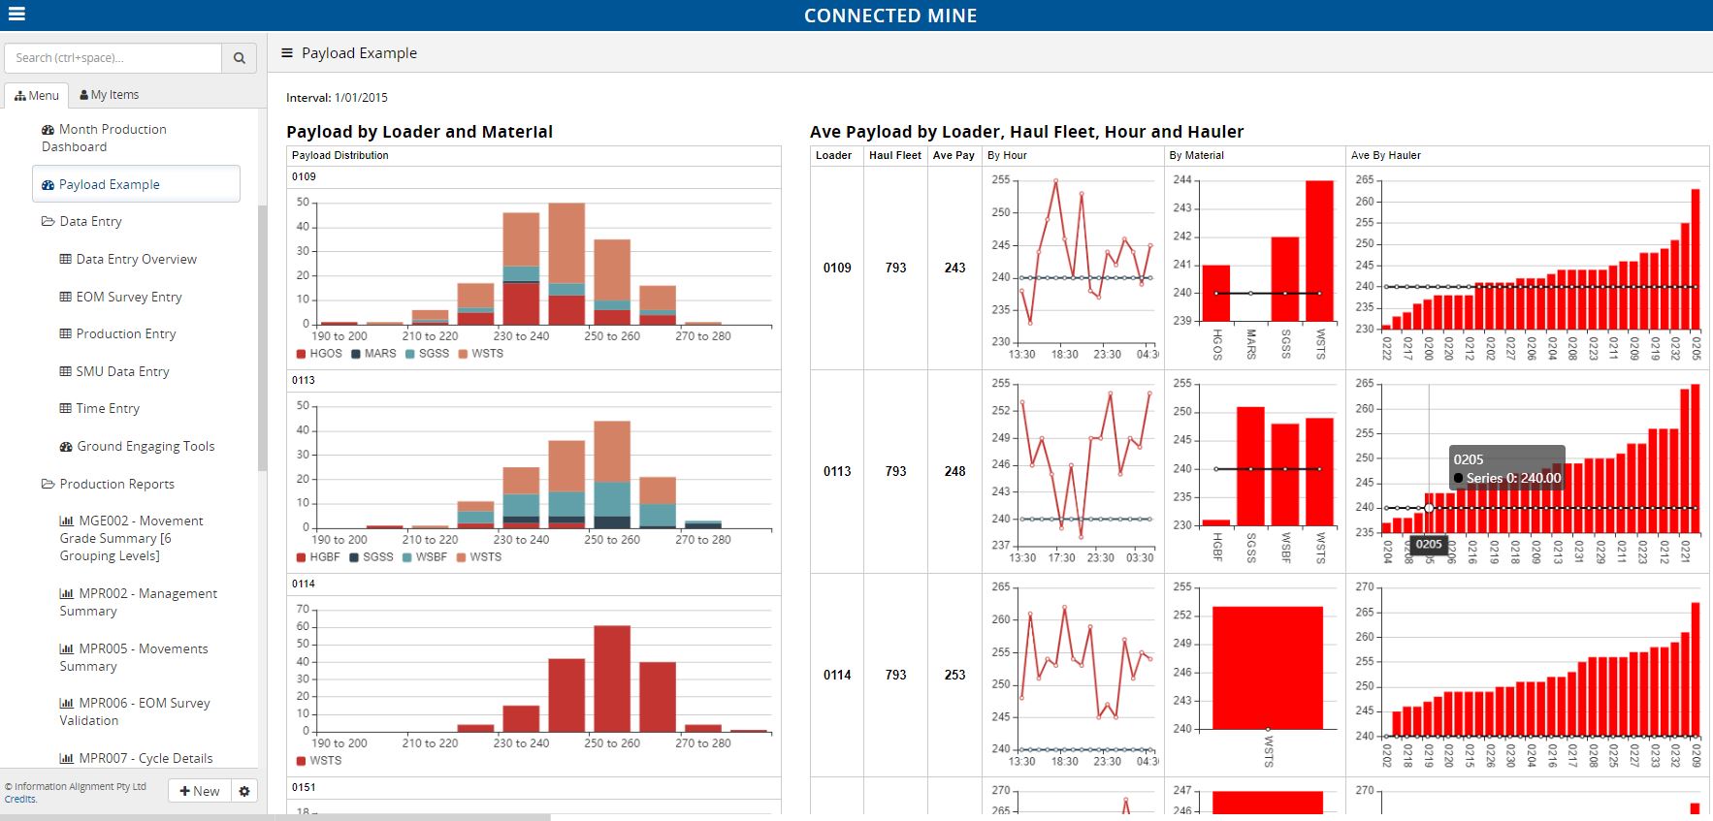Click the Ave Pay column header
The image size is (1713, 821).
coord(953,155)
